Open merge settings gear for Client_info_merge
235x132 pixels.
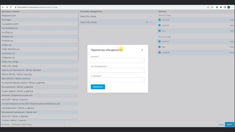click(147, 22)
